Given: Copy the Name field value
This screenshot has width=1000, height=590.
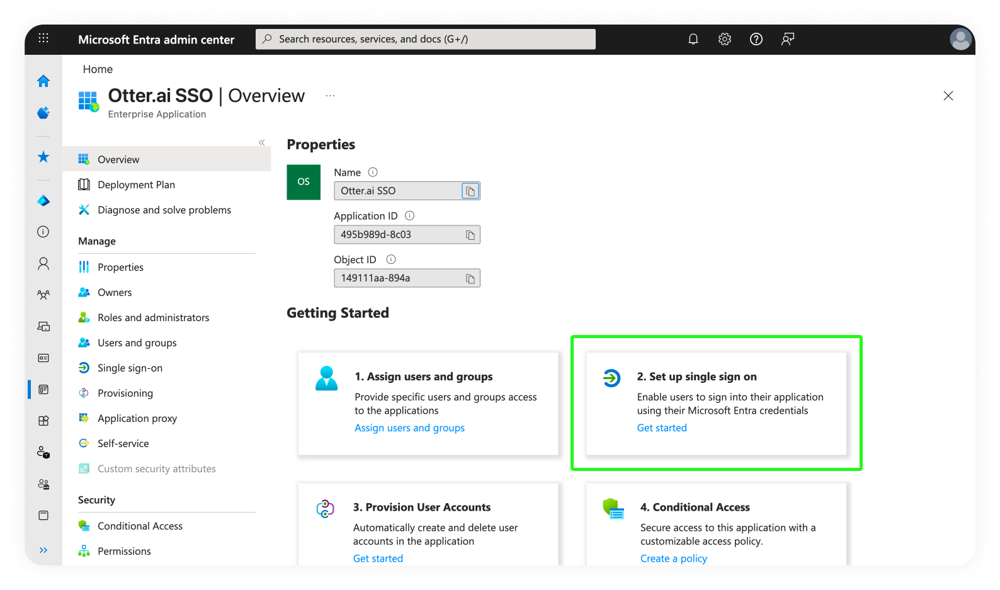Looking at the screenshot, I should 470,191.
